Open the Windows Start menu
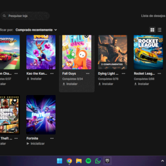Screen dimensions: 166x166 tap(60, 161)
